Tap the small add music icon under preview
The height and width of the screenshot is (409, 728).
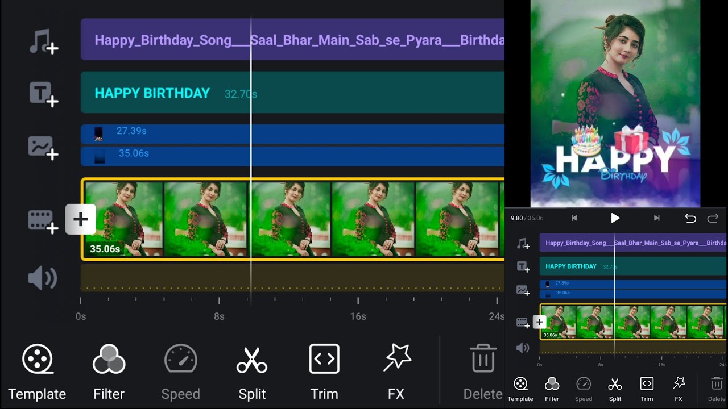point(523,244)
